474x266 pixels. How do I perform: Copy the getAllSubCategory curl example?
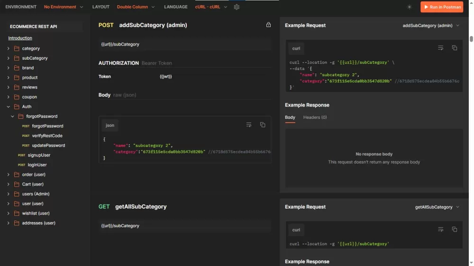coord(454,230)
